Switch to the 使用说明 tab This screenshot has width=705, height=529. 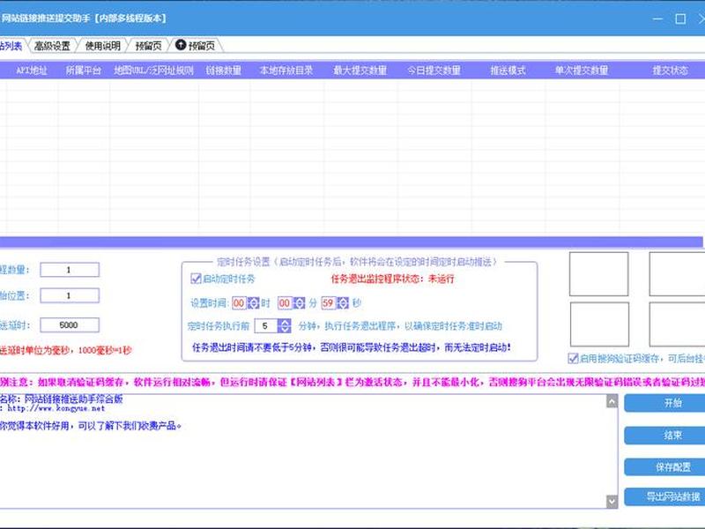coord(103,46)
